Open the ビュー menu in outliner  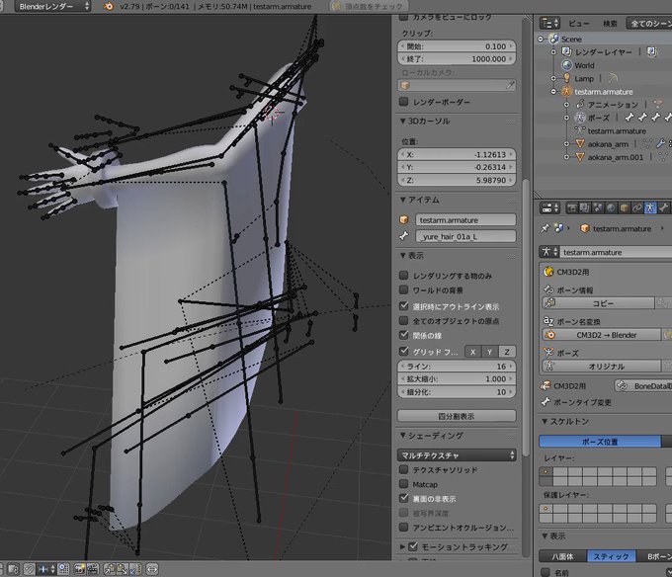click(x=578, y=23)
